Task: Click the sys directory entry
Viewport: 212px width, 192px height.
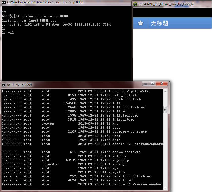Action: coord(115,168)
